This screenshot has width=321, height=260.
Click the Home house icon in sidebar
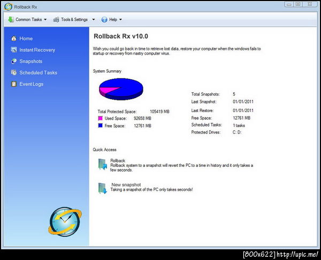14,39
